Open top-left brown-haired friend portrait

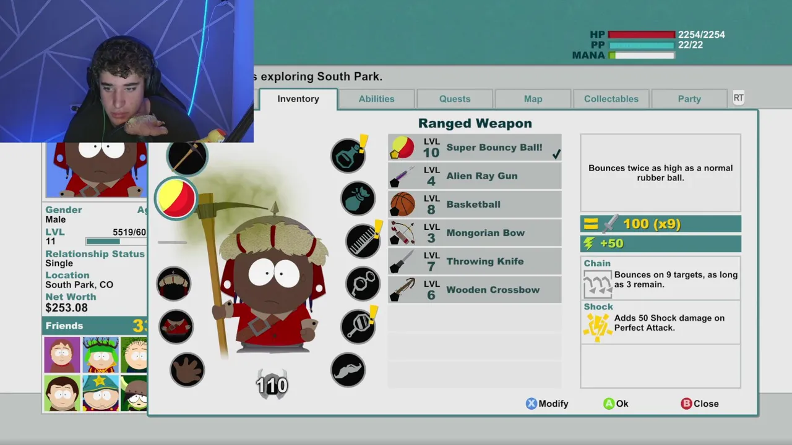62,355
